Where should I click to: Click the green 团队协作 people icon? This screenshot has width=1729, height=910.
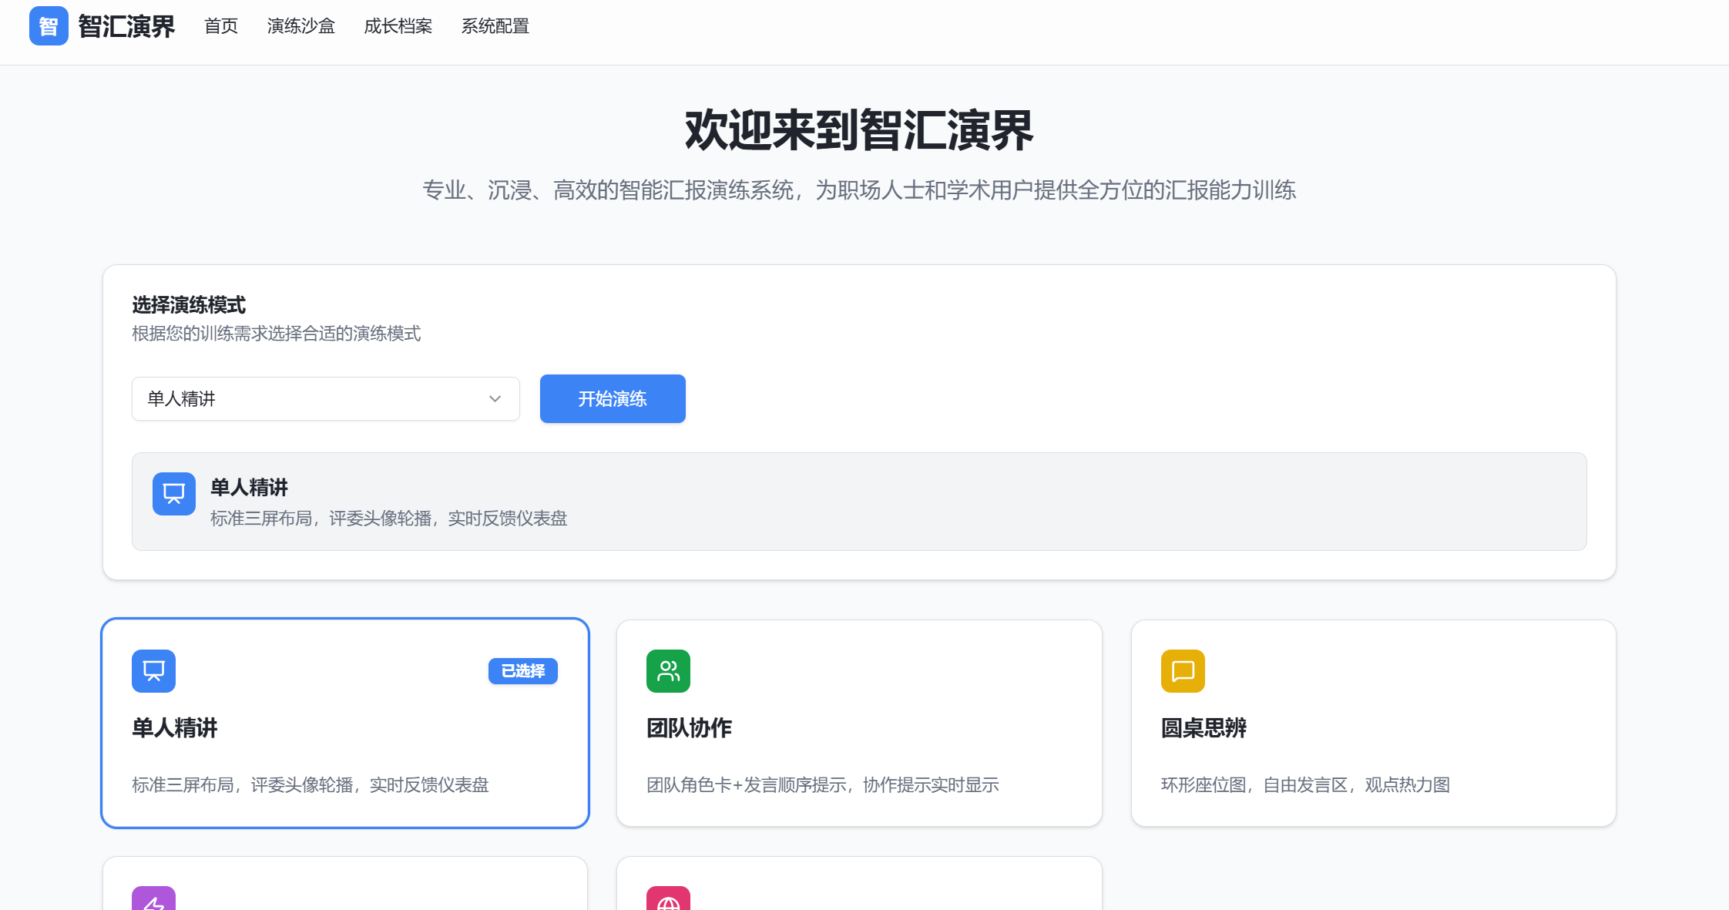click(x=668, y=671)
